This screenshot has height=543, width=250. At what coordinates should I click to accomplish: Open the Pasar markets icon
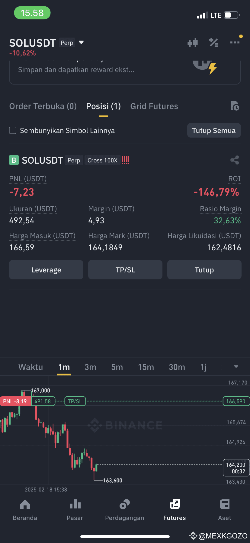pyautogui.click(x=75, y=504)
